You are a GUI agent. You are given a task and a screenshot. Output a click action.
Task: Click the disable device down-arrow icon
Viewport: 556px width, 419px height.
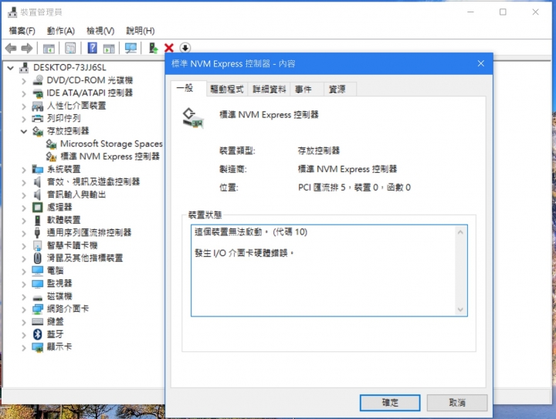point(185,48)
